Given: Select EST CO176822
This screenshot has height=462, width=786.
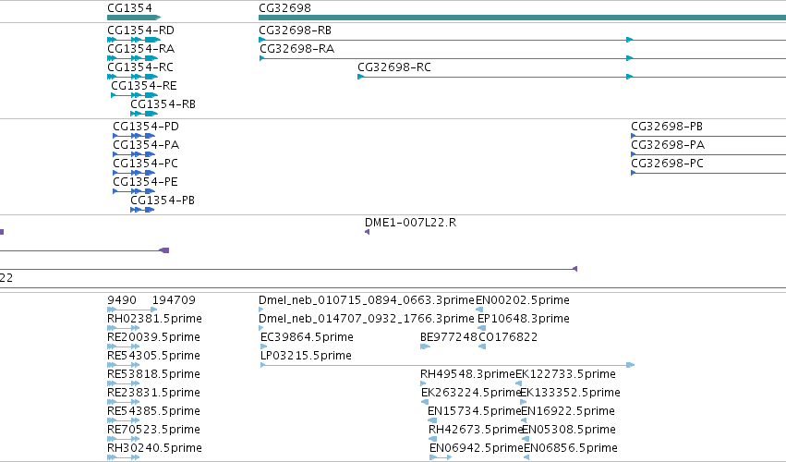Looking at the screenshot, I should click(508, 337).
